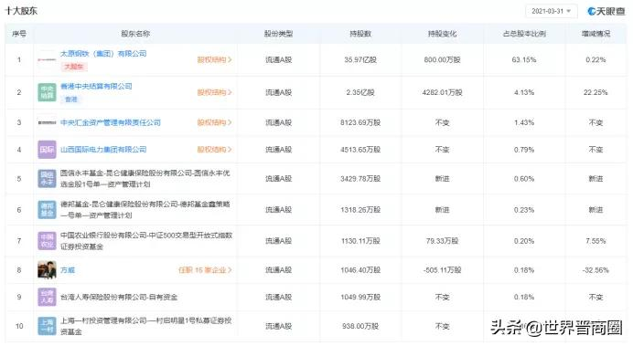The image size is (633, 346).
Task: Expand 股权结构 for 太原钢铁 row
Action: click(x=214, y=59)
